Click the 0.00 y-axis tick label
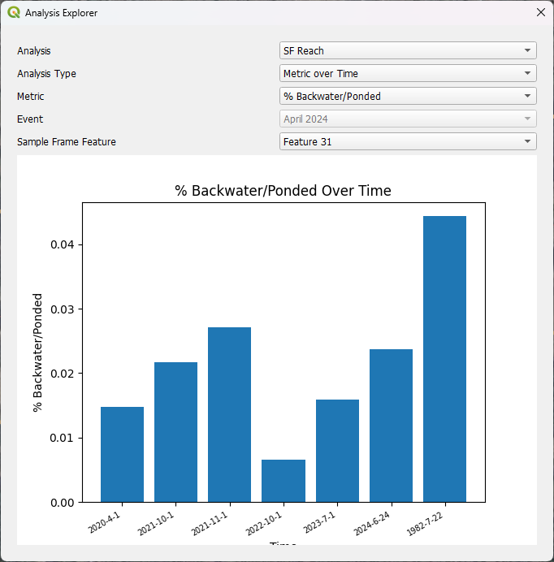 [x=62, y=503]
